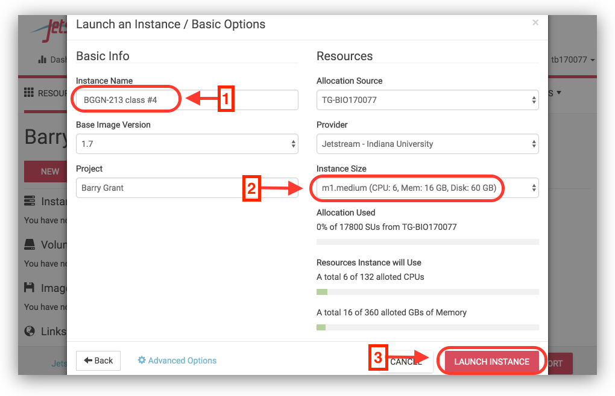Click the Cancel button
615x396 pixels.
click(406, 362)
